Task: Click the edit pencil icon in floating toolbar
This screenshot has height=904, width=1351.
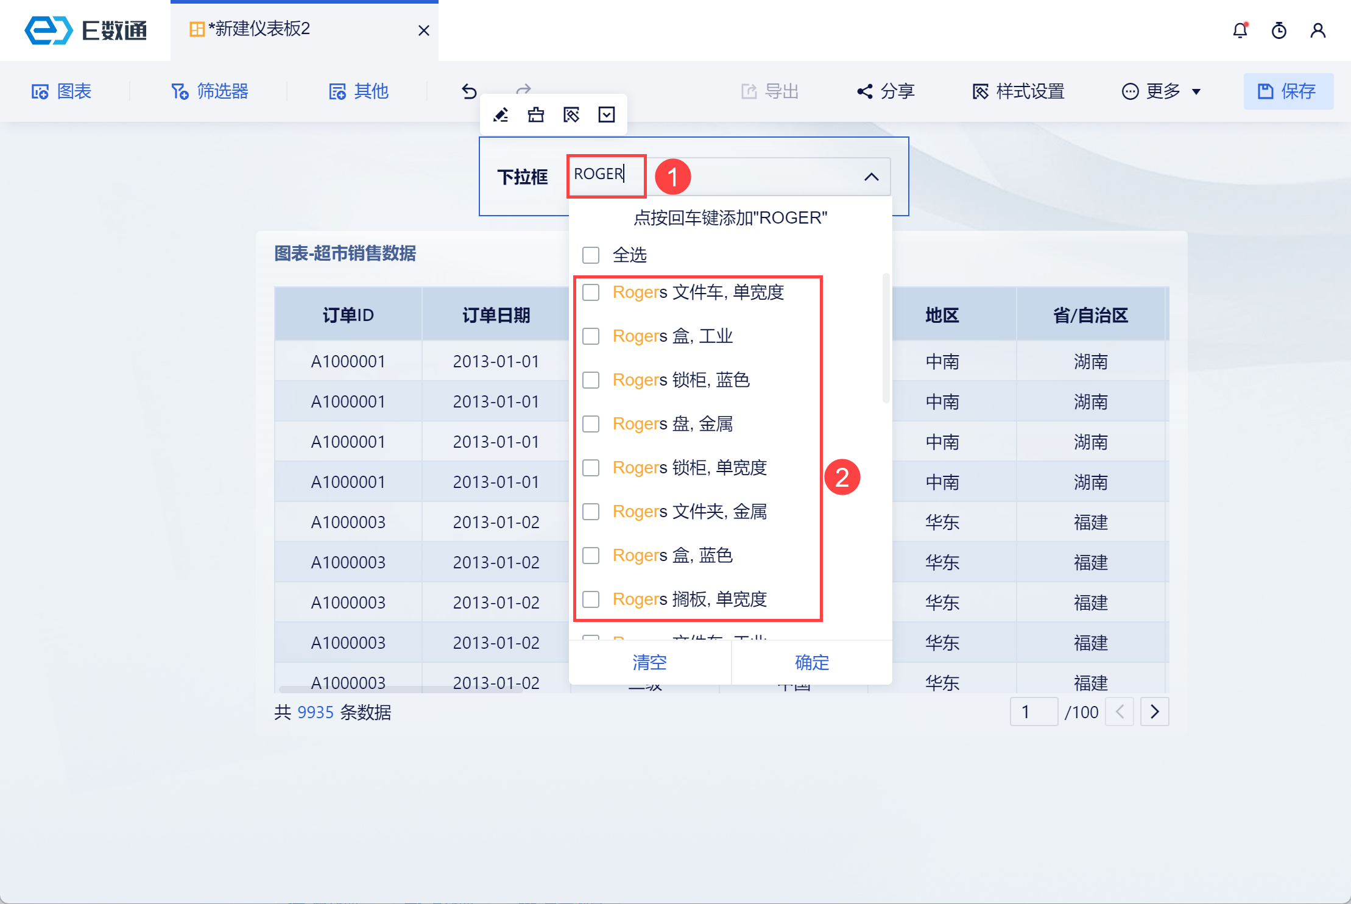Action: pyautogui.click(x=501, y=115)
